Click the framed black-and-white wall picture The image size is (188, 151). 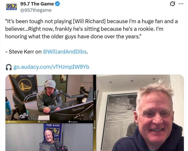tap(120, 120)
